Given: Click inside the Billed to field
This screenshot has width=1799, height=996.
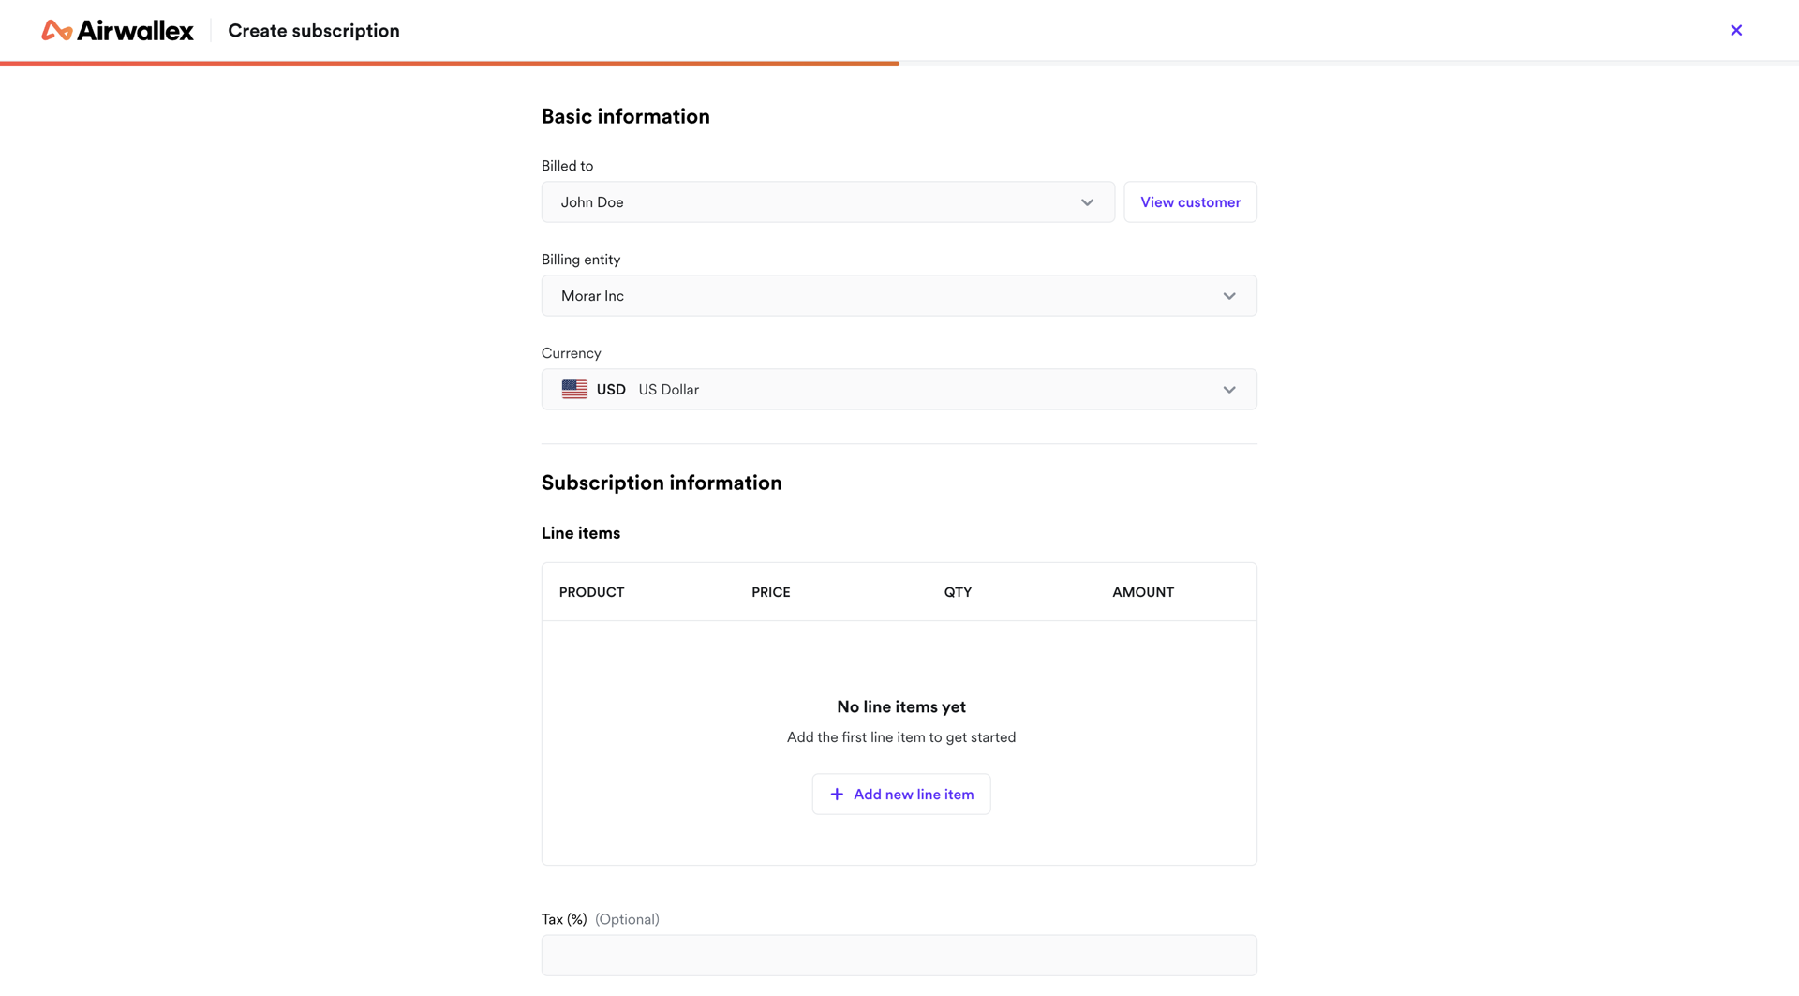Looking at the screenshot, I should 750,201.
